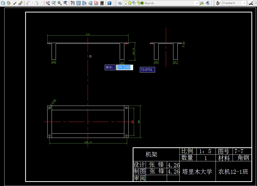The width and height of the screenshot is (257, 186).
Task: Click the dynamic coordinate box showing 72.0751
Action: click(147, 70)
